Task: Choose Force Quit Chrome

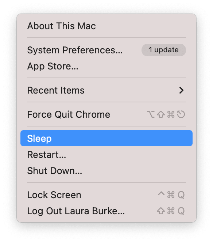Action: tap(106, 114)
